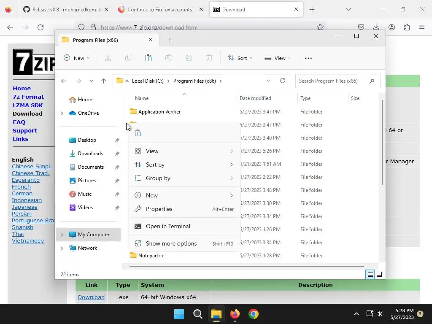The image size is (432, 324).
Task: Open the LZMA SDK link on 7-zip site
Action: pyautogui.click(x=27, y=105)
